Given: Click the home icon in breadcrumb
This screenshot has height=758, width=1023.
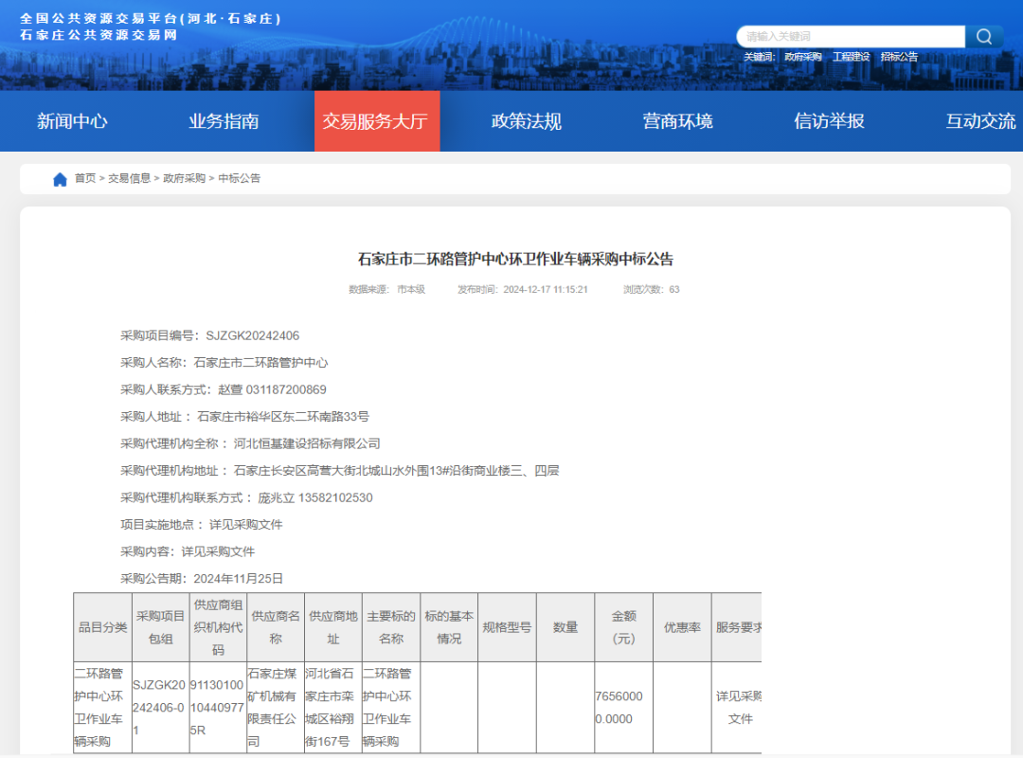Looking at the screenshot, I should click(60, 179).
